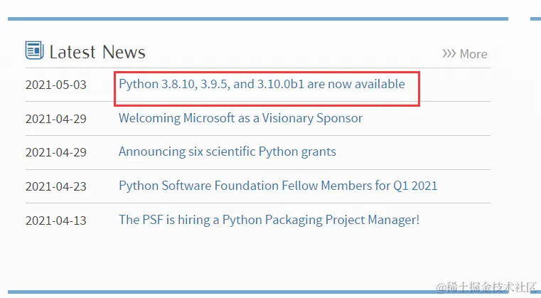Image resolution: width=541 pixels, height=298 pixels.
Task: Open Announcing six scientific Python grants
Action: [x=227, y=151]
